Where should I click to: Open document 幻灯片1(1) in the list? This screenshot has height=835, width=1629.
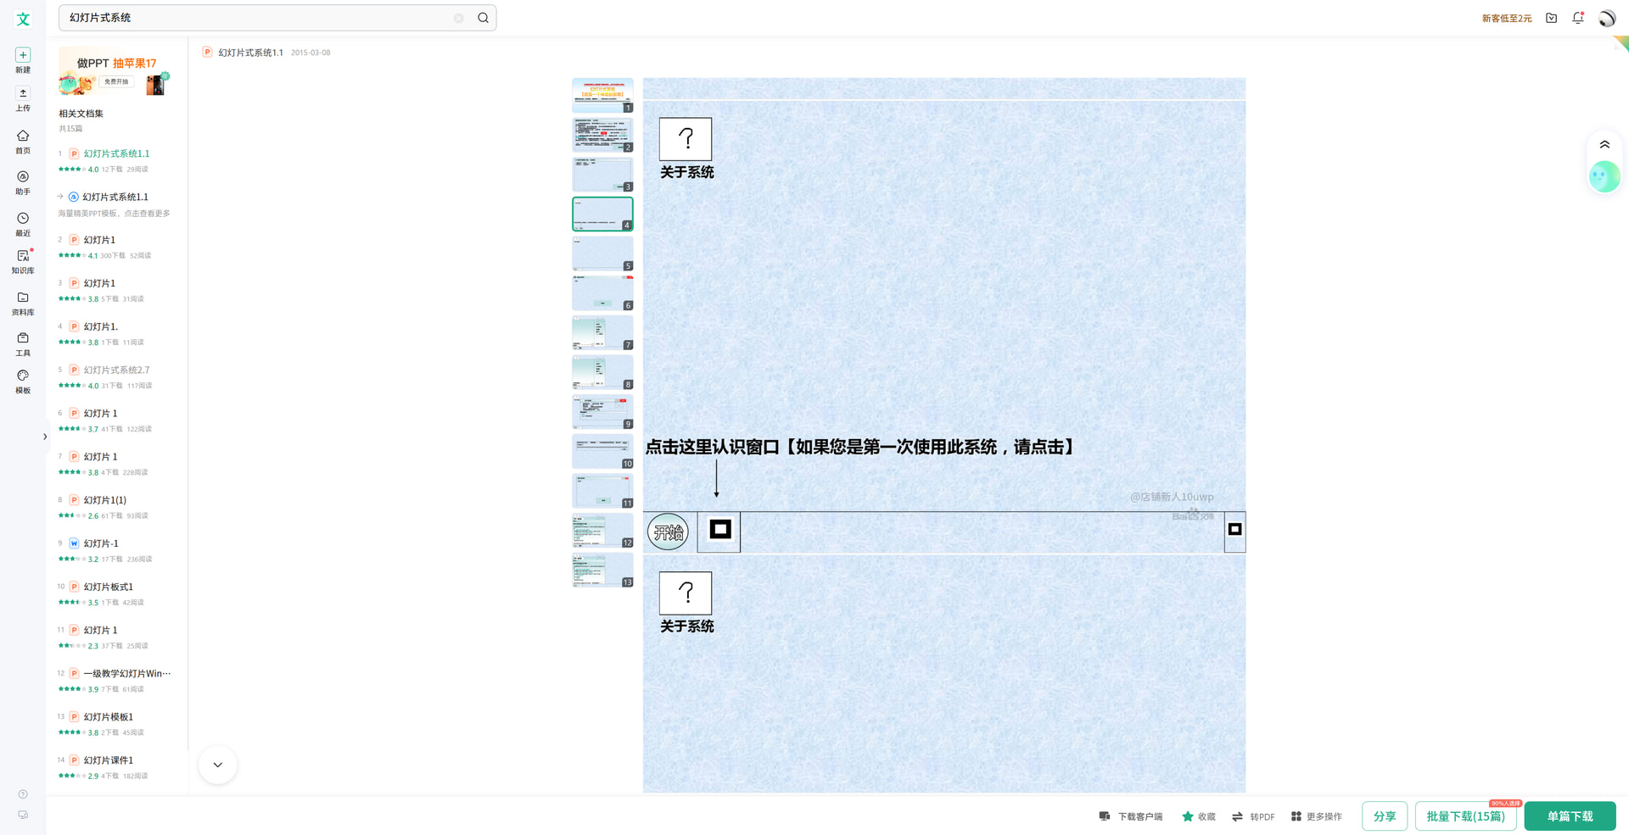[x=104, y=500]
